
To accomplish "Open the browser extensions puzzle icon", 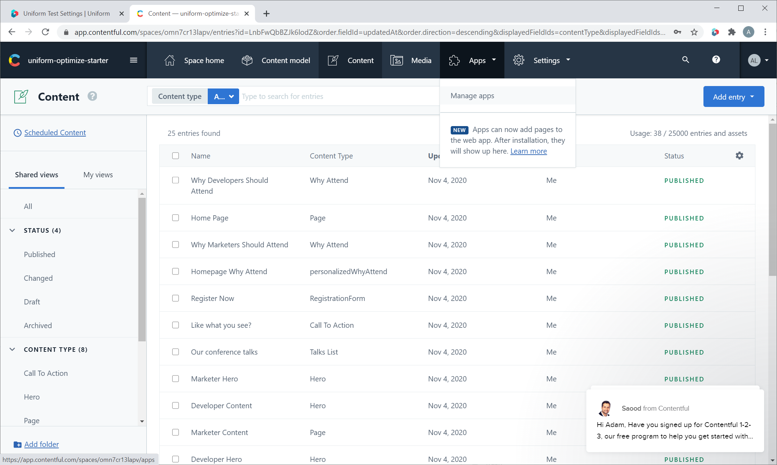I will (x=732, y=32).
